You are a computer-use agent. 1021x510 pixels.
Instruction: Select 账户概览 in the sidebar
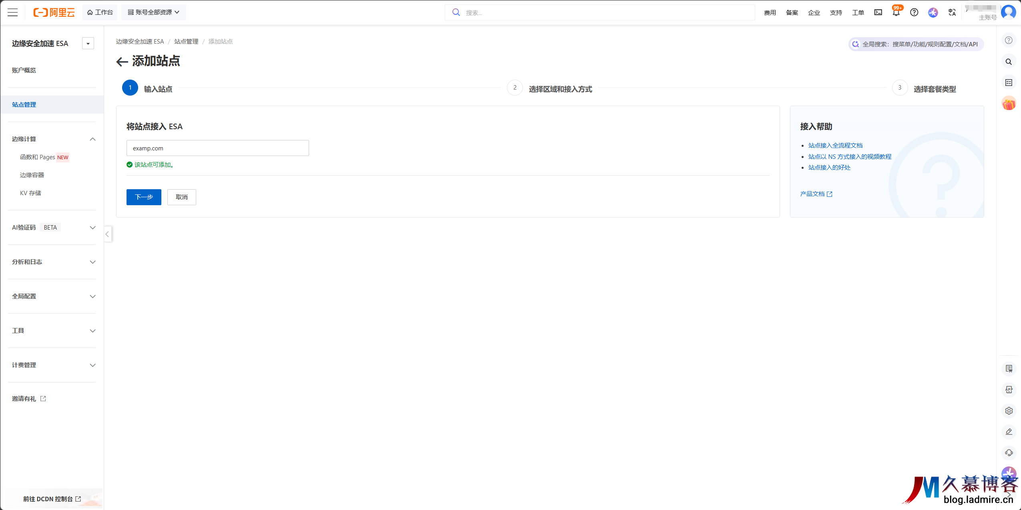pyautogui.click(x=24, y=70)
